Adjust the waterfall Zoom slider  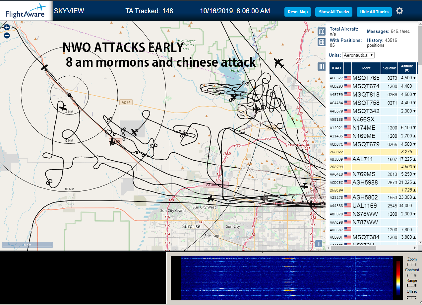pyautogui.click(x=411, y=264)
